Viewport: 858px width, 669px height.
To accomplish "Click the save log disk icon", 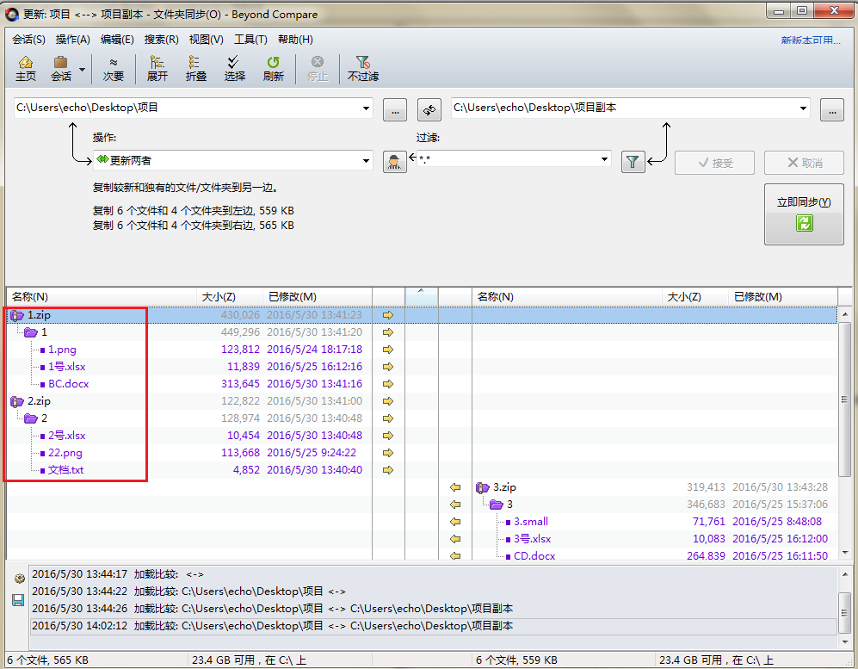I will [x=18, y=599].
